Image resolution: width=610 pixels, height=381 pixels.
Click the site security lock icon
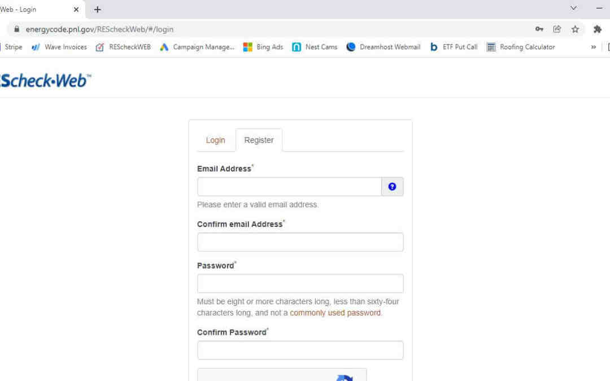(16, 29)
